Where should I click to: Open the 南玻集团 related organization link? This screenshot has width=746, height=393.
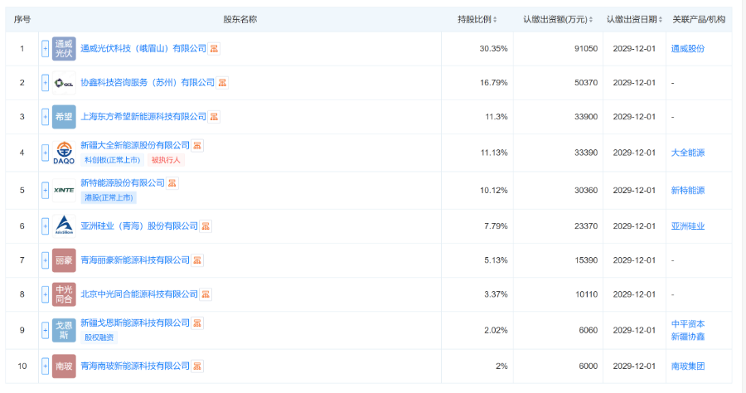(x=688, y=366)
